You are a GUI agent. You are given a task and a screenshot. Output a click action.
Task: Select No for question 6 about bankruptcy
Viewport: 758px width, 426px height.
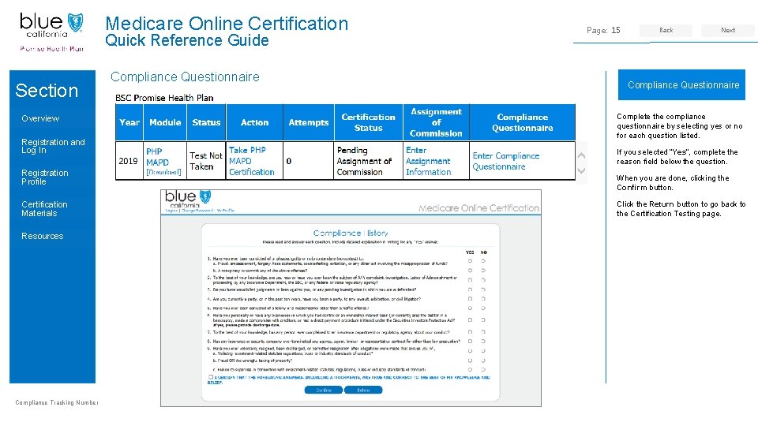click(x=483, y=319)
